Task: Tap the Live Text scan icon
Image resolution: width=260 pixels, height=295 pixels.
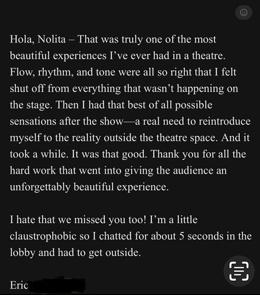Action: 239,271
